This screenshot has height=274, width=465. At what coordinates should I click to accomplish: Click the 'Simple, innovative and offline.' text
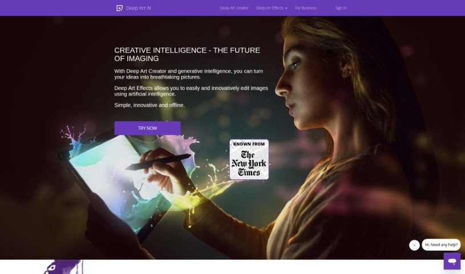coord(149,105)
